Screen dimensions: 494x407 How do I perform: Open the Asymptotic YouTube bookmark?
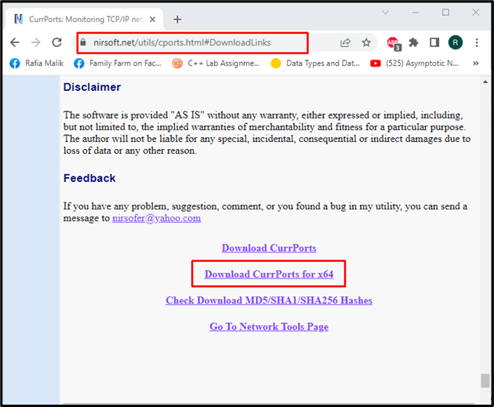click(x=415, y=64)
